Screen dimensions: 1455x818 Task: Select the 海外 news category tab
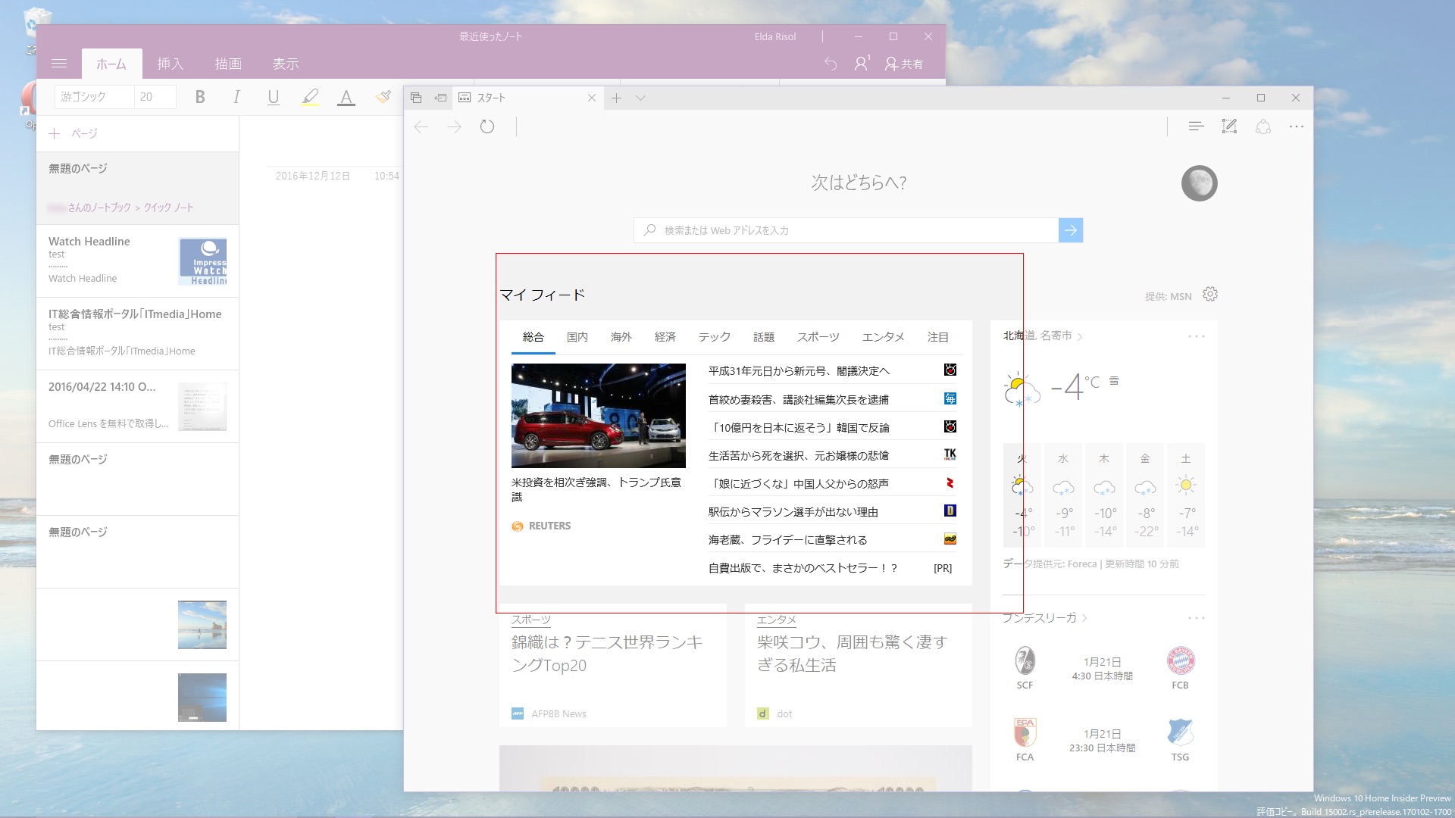click(x=621, y=337)
